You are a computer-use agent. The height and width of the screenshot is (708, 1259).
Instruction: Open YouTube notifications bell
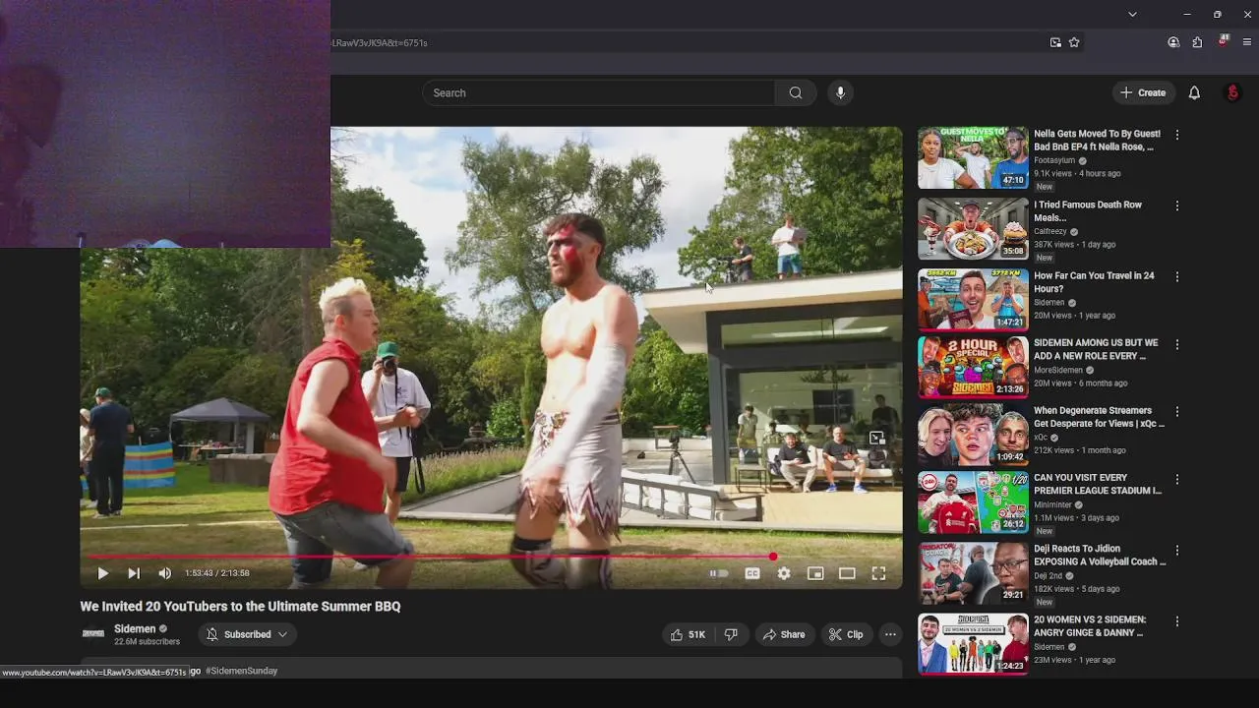coord(1194,92)
